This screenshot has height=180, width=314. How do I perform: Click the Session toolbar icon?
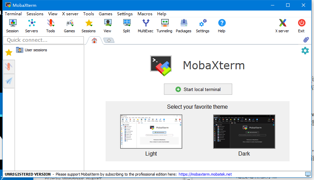click(12, 26)
